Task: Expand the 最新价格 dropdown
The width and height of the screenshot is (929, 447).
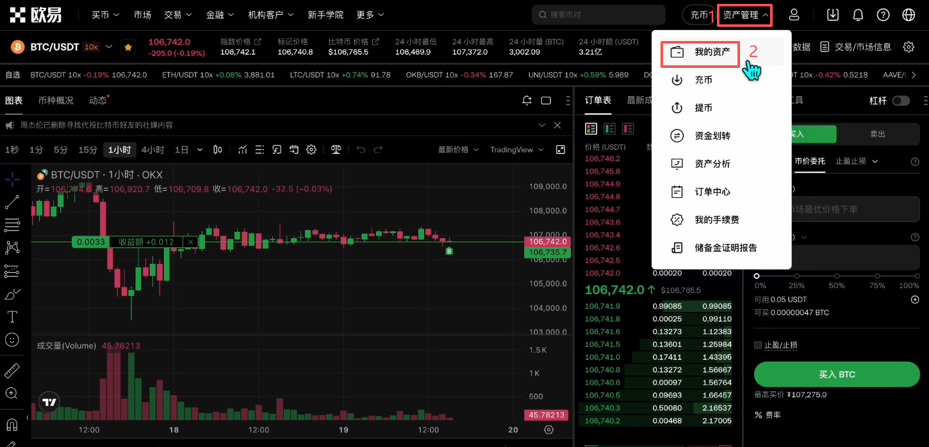Action: (458, 150)
